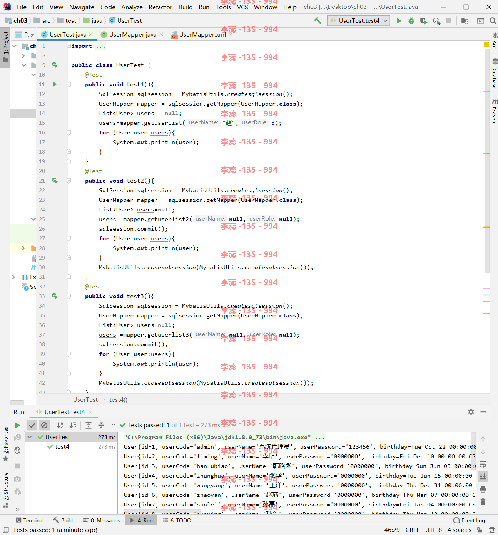Collapse the UserTest node in test results
The width and height of the screenshot is (498, 535).
click(x=30, y=437)
